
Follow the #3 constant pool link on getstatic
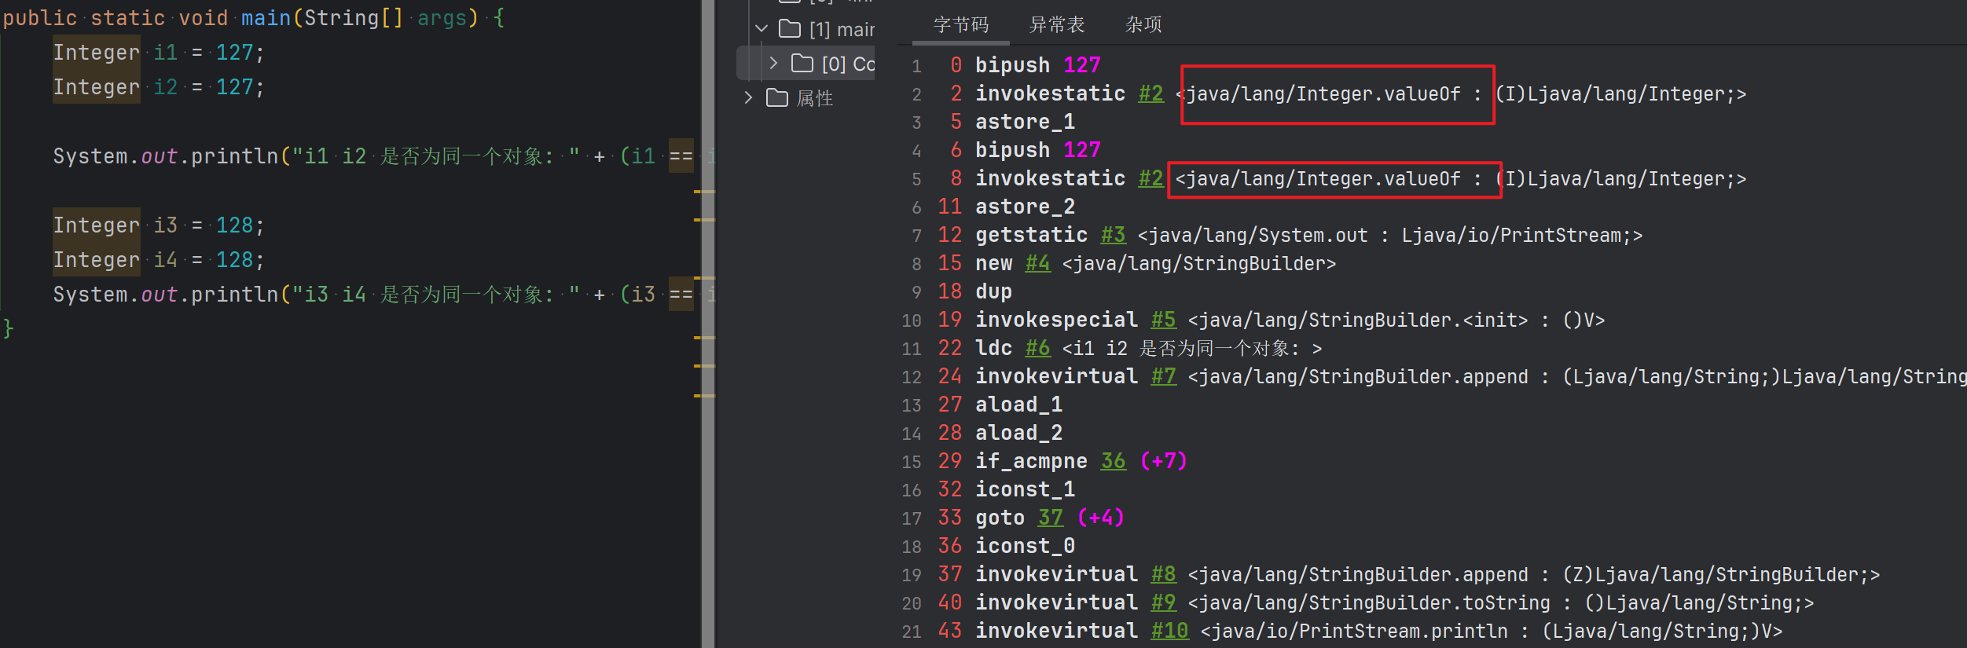(1112, 235)
